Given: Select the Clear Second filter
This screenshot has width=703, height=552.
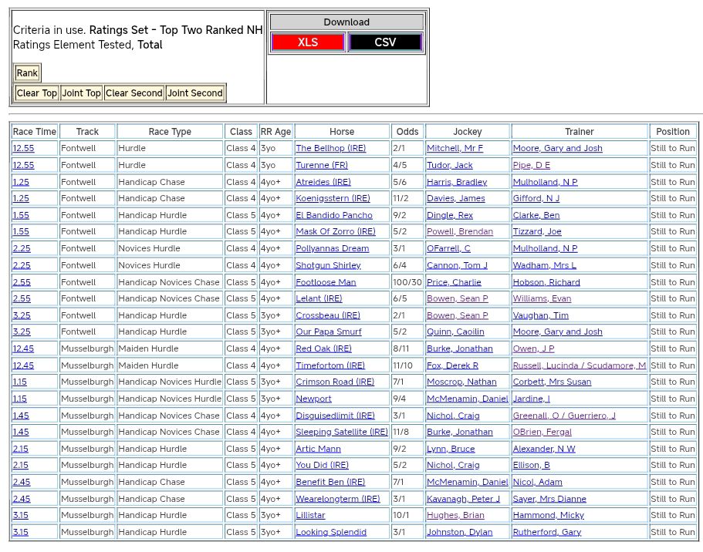Looking at the screenshot, I should 134,93.
